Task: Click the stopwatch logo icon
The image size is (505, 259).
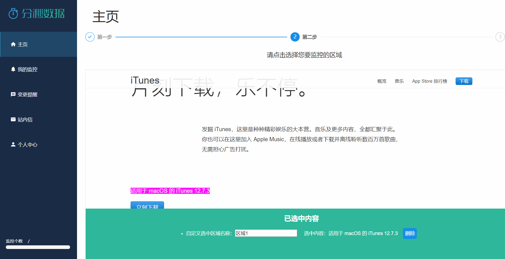Action: (13, 13)
